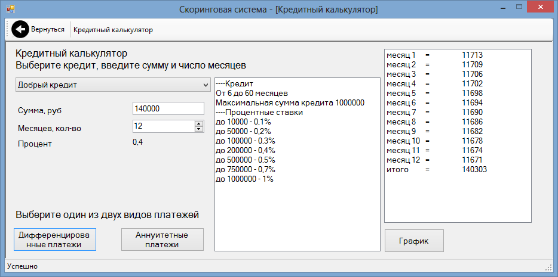Click 'Выберите один из двух видов платежей' heading
The height and width of the screenshot is (277, 558).
point(107,215)
